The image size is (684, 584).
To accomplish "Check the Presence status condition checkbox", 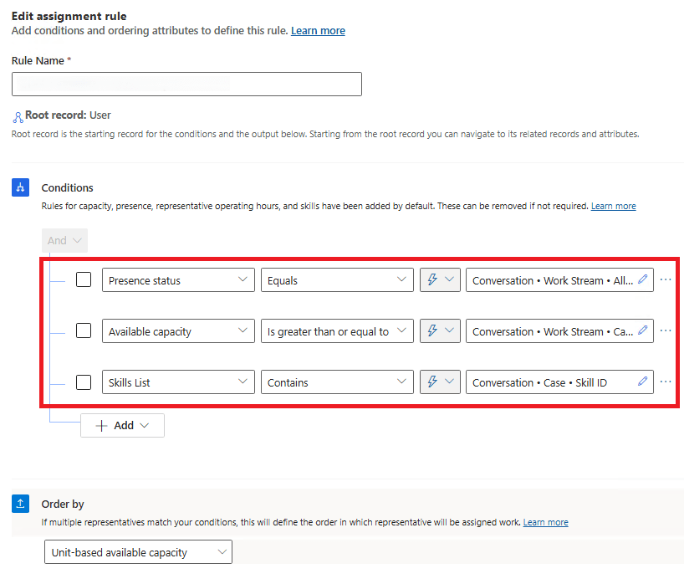I will pyautogui.click(x=84, y=280).
